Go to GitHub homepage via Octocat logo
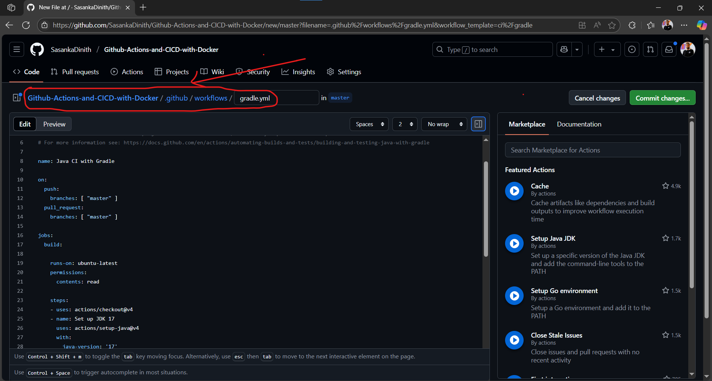The height and width of the screenshot is (381, 712). (37, 49)
